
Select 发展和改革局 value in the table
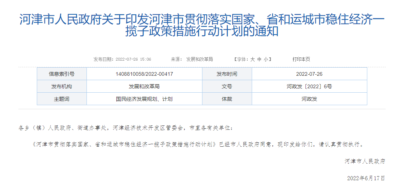click(x=144, y=86)
